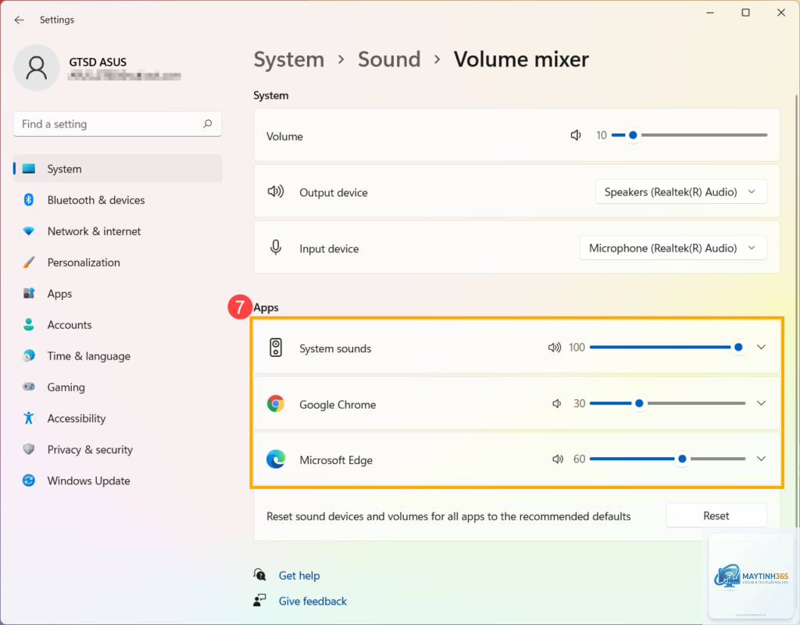Expand the Microsoft Edge row chevron

click(x=761, y=459)
